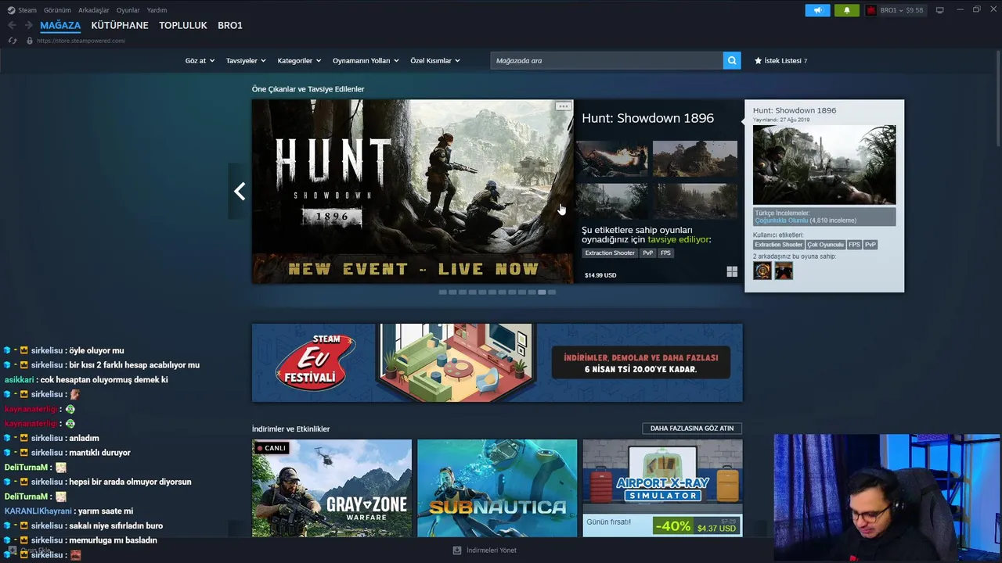View lower-right Hunt screenshot thumbnail
1002x563 pixels.
695,201
